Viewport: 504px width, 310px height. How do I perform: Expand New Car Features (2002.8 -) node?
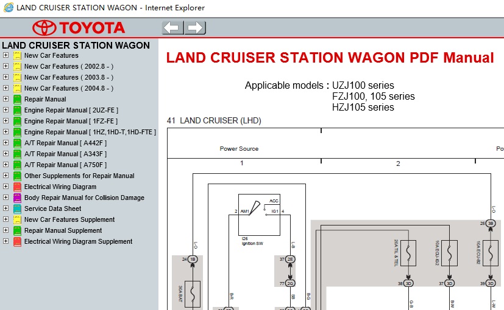(5, 66)
